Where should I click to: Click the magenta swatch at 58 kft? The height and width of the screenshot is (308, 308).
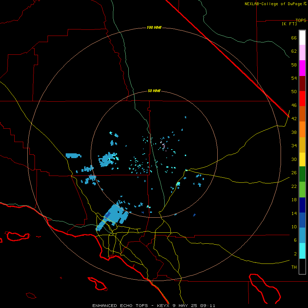pyautogui.click(x=302, y=68)
